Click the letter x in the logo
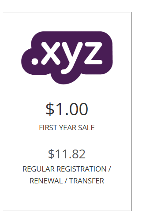This screenshot has width=161, height=223. click(x=50, y=53)
